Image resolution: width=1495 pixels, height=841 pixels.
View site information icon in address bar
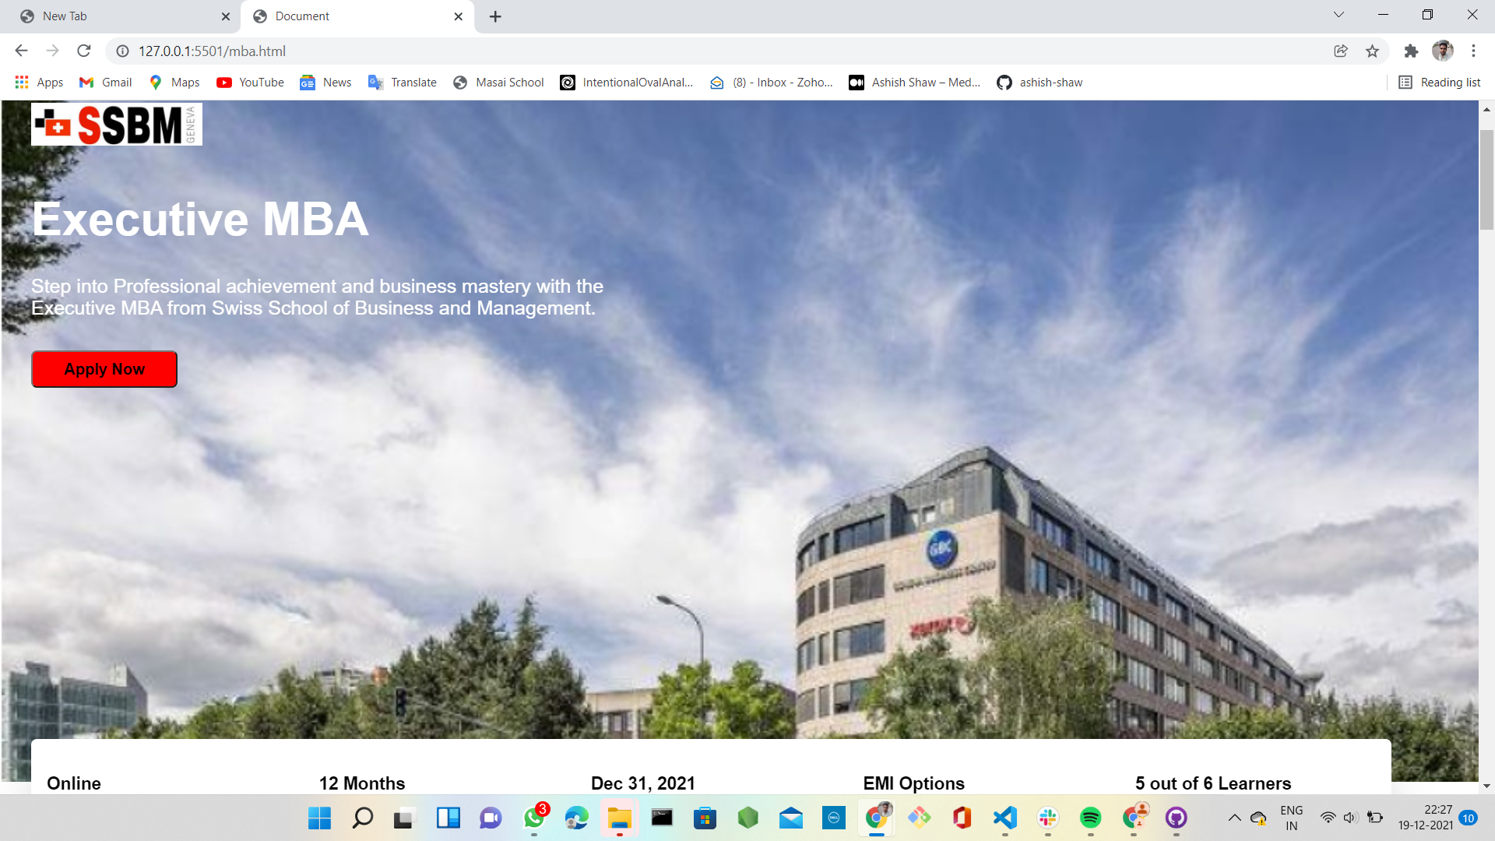tap(122, 51)
